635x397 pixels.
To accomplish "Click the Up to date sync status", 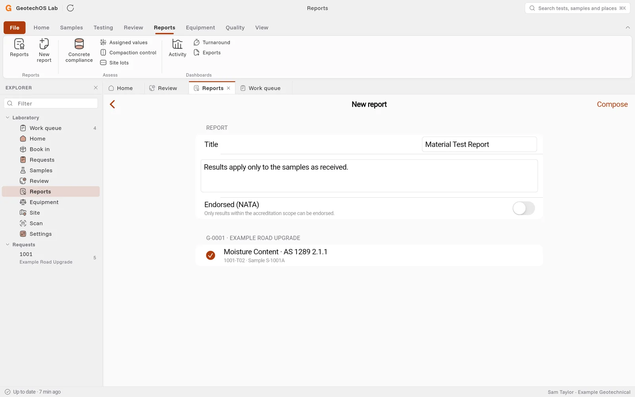I will coord(33,392).
